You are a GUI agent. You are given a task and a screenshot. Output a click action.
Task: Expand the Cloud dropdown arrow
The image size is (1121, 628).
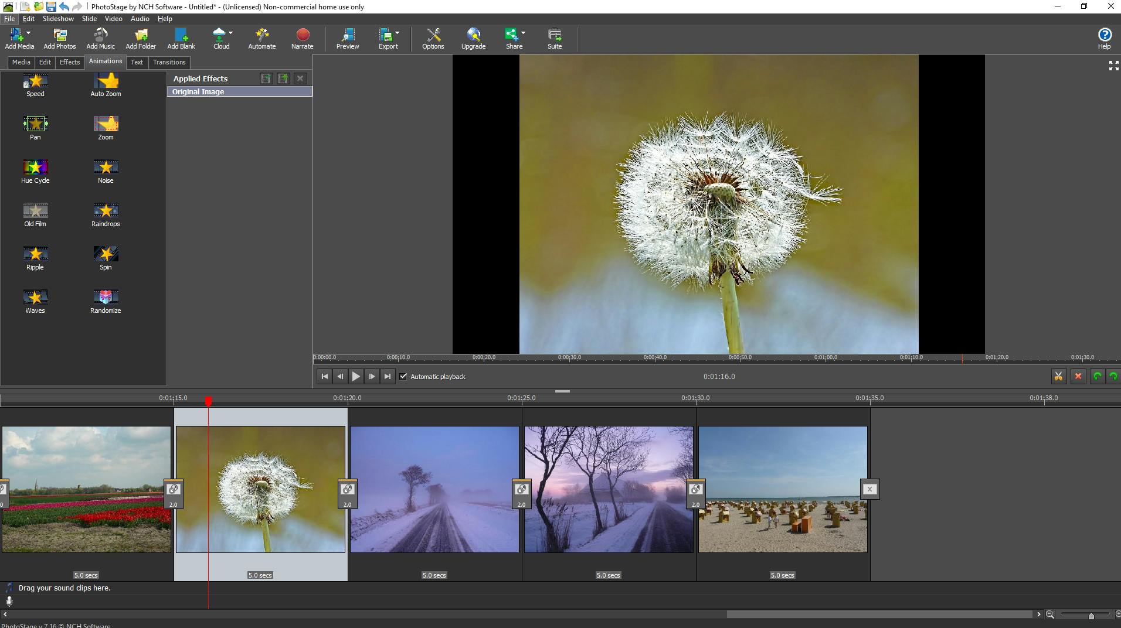pos(231,33)
